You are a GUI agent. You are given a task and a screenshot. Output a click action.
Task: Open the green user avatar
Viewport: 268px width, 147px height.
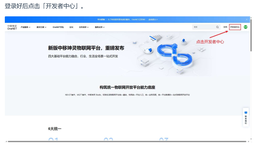click(x=245, y=27)
